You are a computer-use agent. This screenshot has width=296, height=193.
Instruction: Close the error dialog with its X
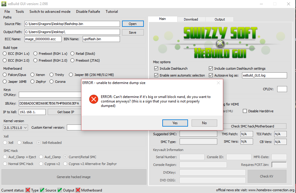218,83
